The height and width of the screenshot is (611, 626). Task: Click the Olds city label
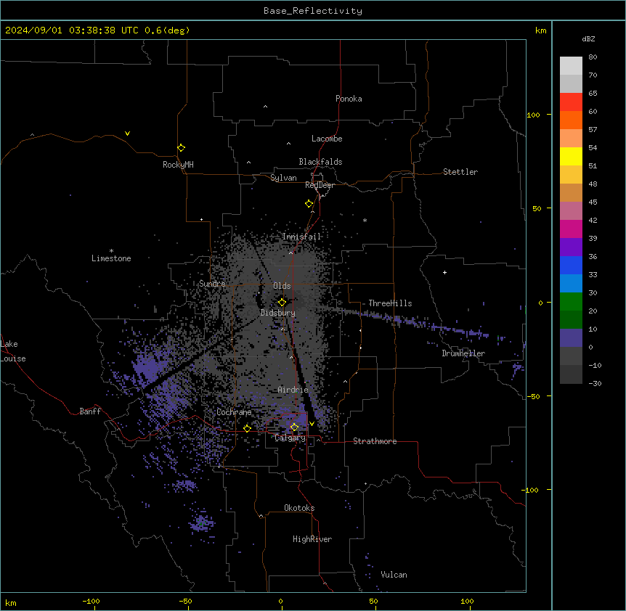pyautogui.click(x=282, y=286)
